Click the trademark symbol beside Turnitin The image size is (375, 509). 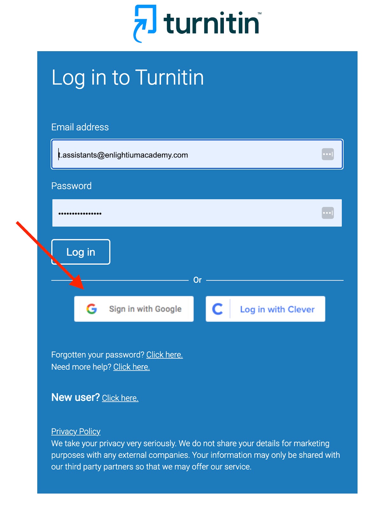259,13
